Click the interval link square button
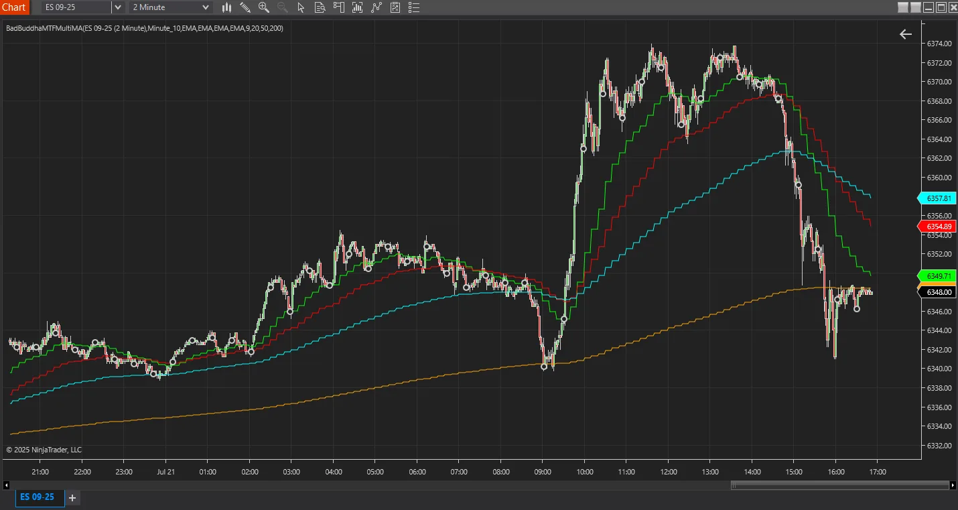 click(916, 7)
